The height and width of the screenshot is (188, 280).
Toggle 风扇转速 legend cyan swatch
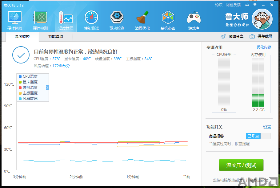point(20,99)
